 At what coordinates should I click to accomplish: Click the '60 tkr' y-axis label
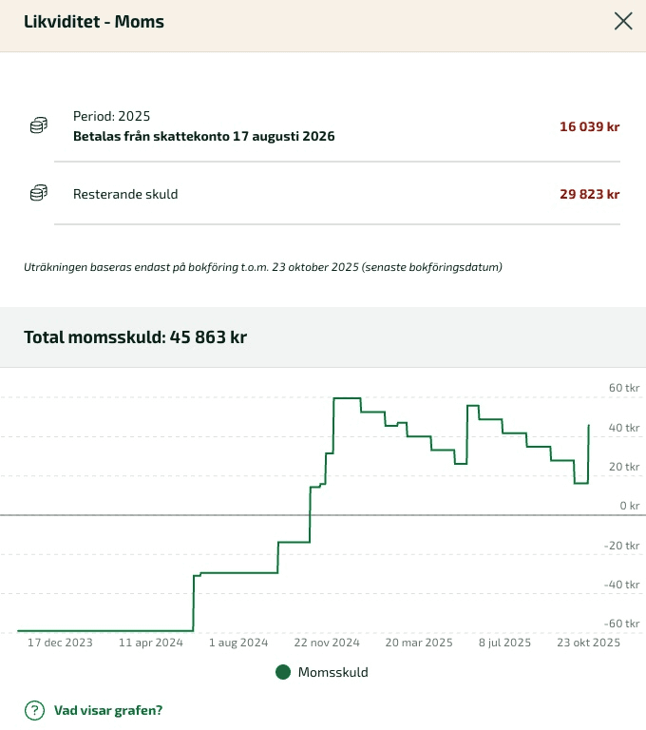(624, 388)
